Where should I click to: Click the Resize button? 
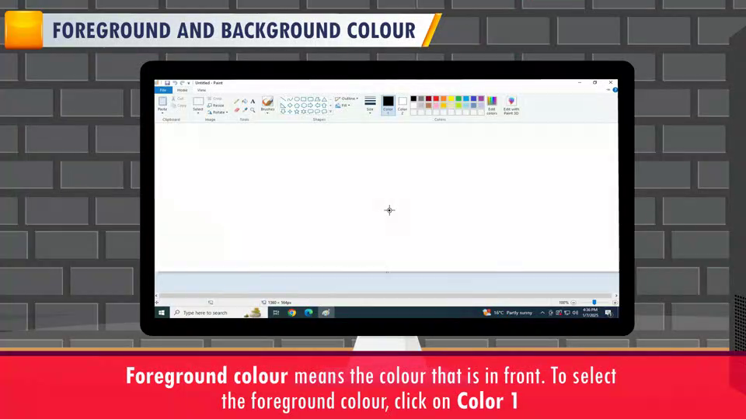click(217, 106)
